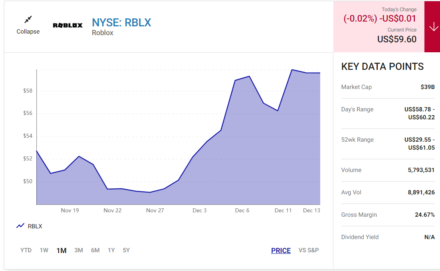
Task: Click the Dividend Yield N/A value
Action: 430,237
